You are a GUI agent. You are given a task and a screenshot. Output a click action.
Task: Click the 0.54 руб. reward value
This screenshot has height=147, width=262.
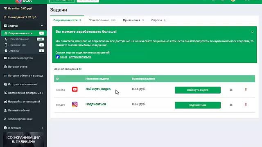(x=139, y=89)
